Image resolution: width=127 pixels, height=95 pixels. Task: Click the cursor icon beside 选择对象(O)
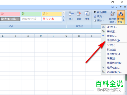[103, 67]
